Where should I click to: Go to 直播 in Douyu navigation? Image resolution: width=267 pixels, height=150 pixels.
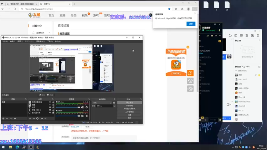pyautogui.click(x=62, y=15)
